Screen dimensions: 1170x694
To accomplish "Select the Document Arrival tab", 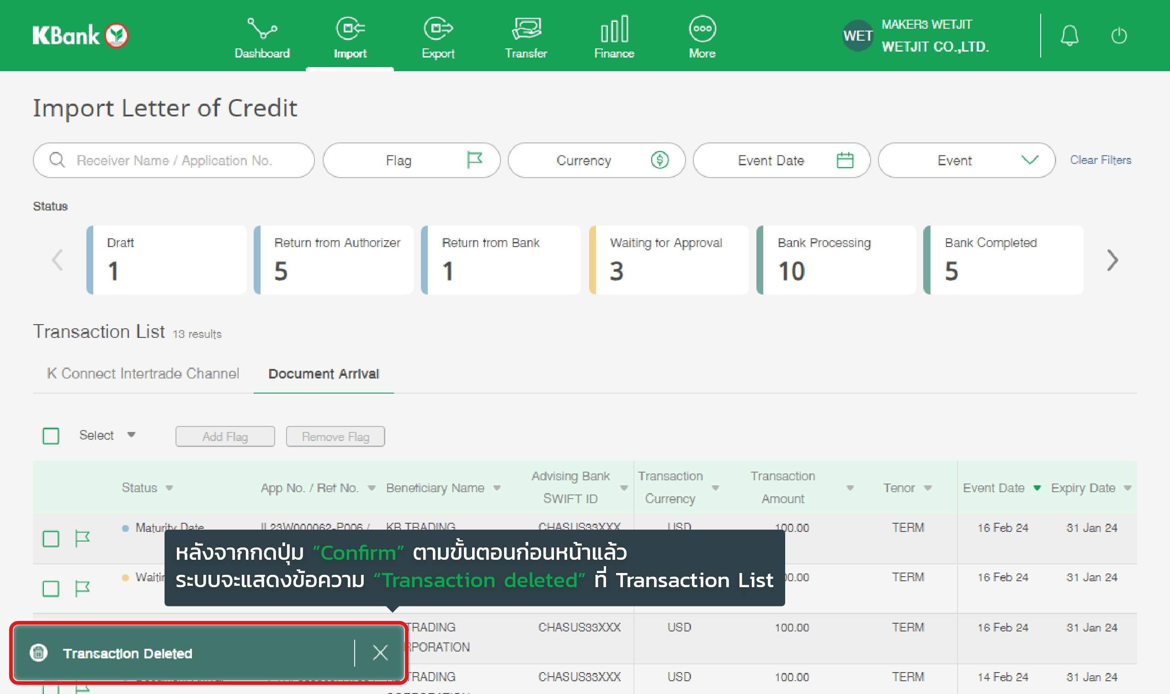I will pos(324,373).
